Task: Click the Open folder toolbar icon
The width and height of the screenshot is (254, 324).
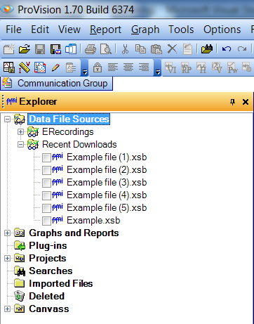Action: (25, 49)
